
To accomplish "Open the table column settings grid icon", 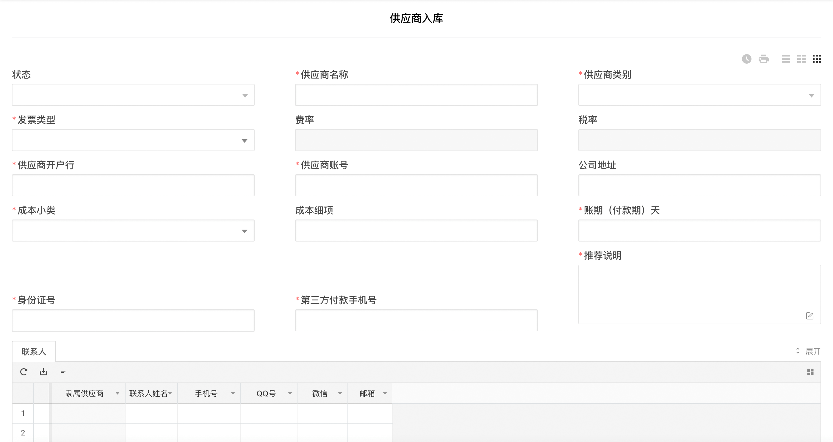I will click(x=810, y=372).
